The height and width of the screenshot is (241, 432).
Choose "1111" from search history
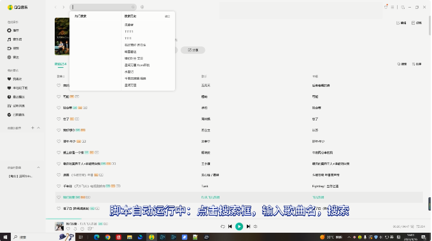coord(128,39)
